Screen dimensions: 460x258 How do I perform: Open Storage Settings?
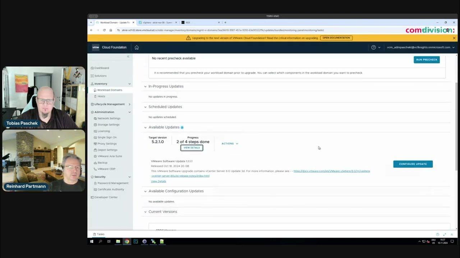[x=109, y=125]
